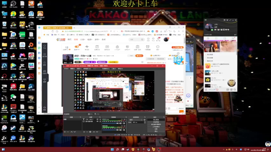
Task: Click the studio mode button in OBS controls
Action: pos(156,127)
